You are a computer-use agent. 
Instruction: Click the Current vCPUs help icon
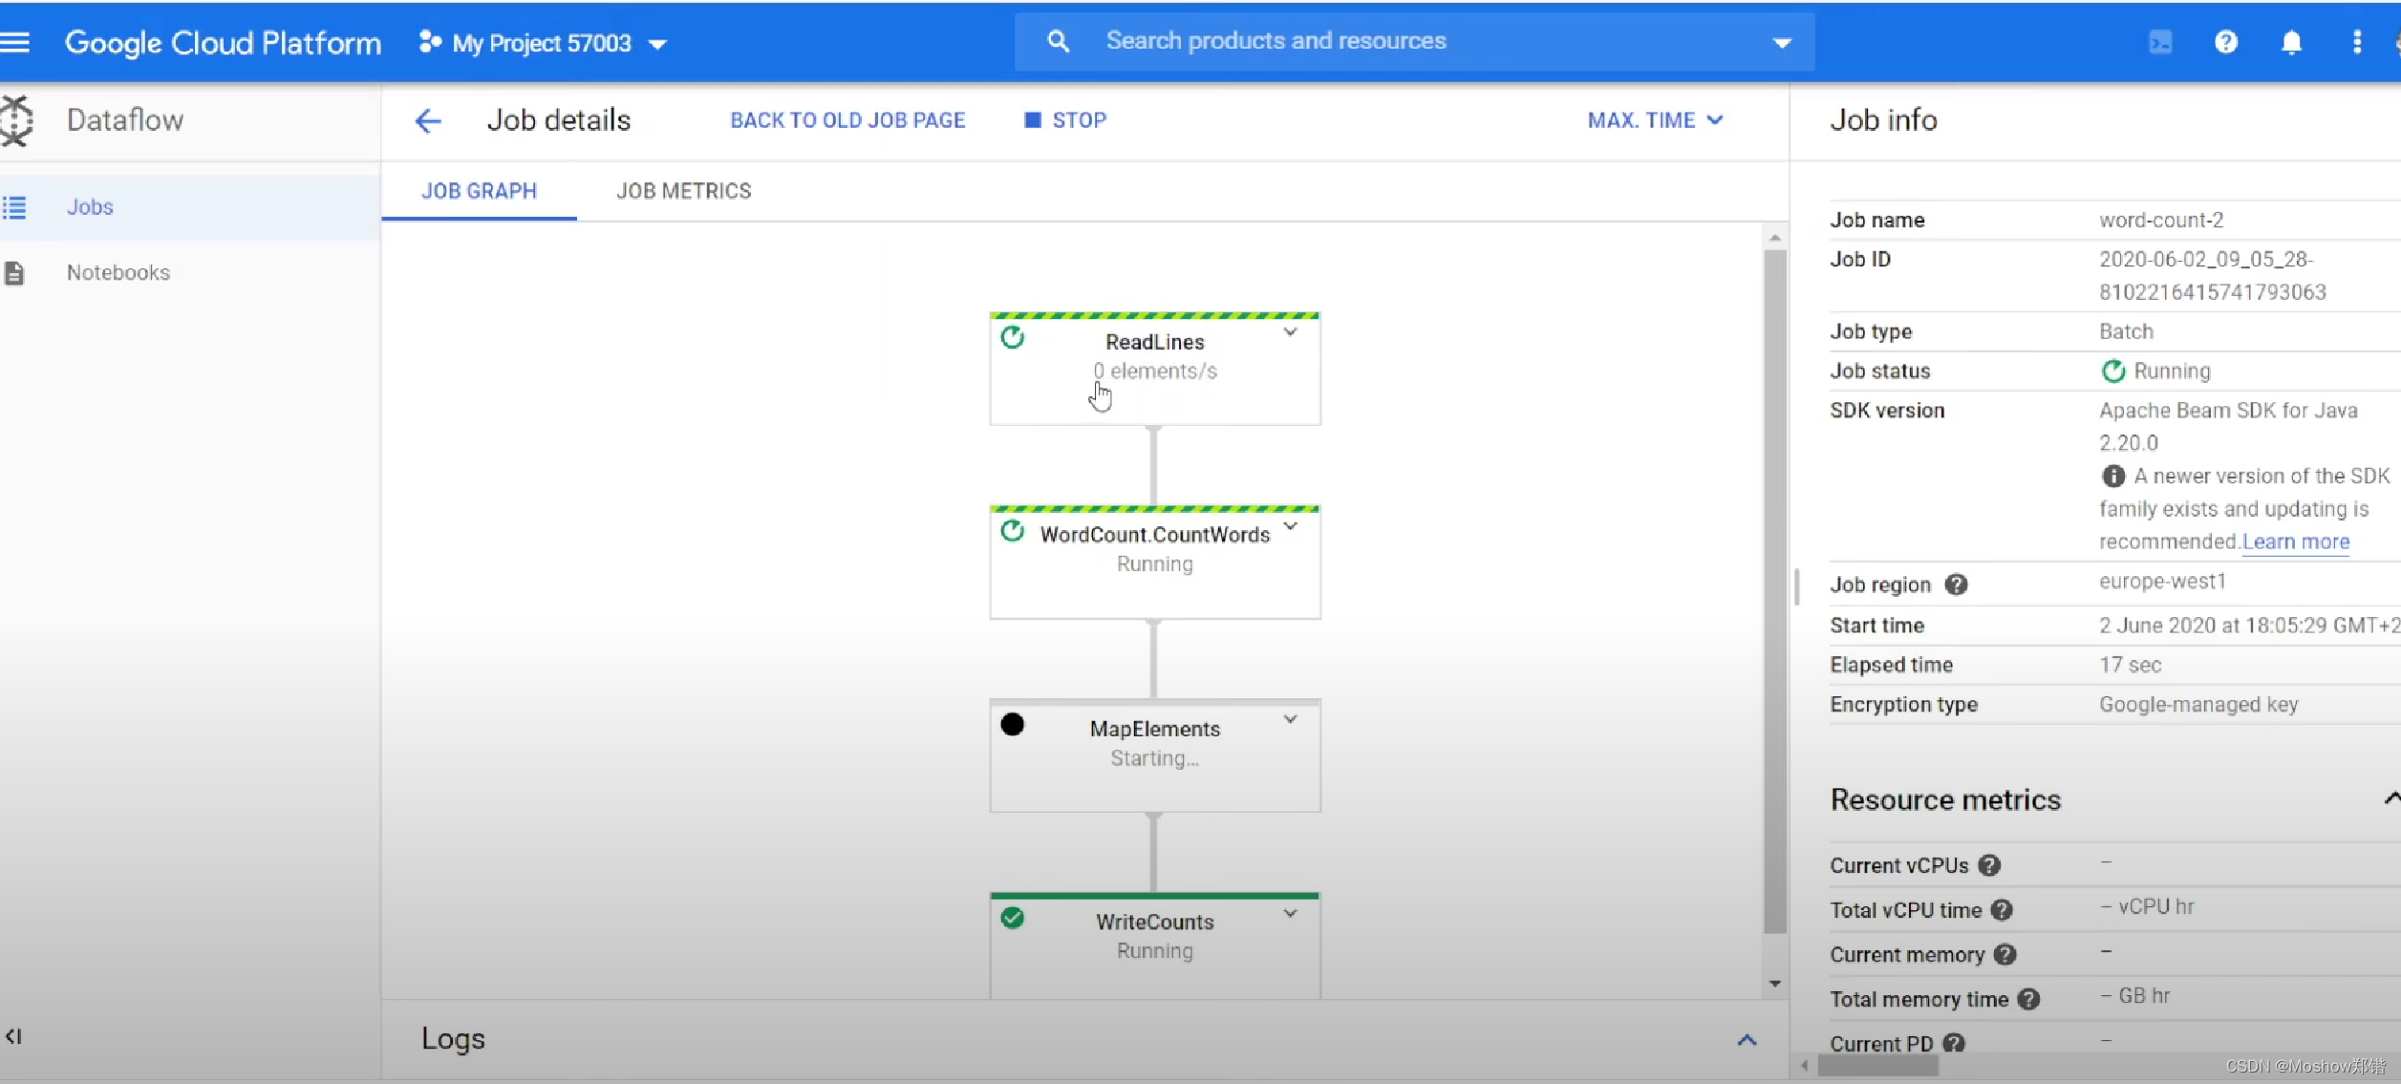(x=1989, y=865)
